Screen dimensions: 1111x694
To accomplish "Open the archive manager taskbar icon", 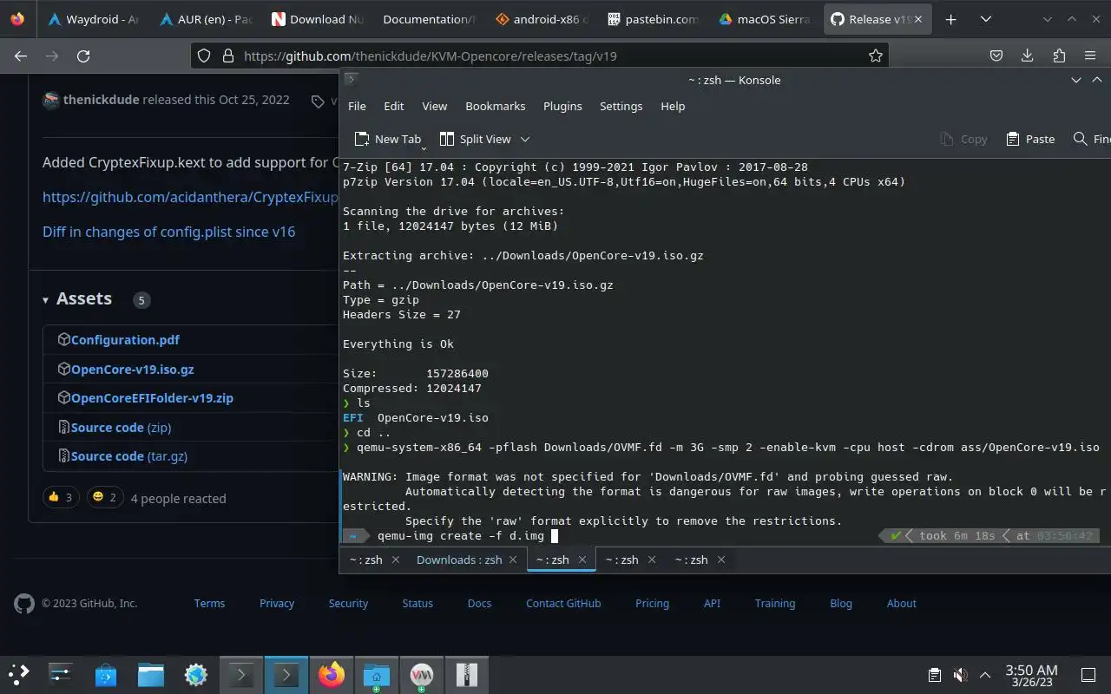I will [467, 674].
